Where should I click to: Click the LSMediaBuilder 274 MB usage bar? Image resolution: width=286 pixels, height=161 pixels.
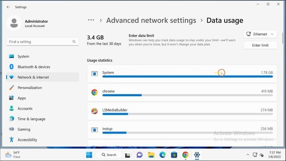pyautogui.click(x=188, y=114)
